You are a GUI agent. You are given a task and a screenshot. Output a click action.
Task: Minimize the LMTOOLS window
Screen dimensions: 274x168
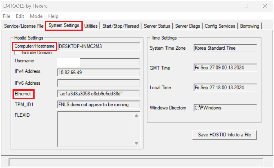point(227,6)
